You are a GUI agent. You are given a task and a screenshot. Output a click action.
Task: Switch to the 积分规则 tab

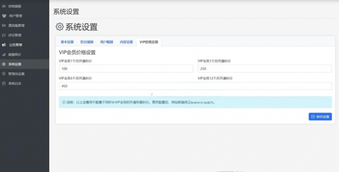(87, 42)
